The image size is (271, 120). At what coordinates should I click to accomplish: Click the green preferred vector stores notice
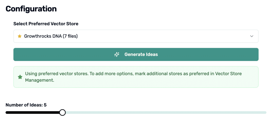(x=136, y=77)
